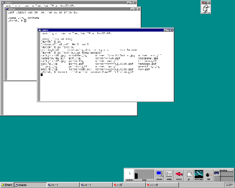Close the front xterm window
Screen dimensions: 235x188
172,30
